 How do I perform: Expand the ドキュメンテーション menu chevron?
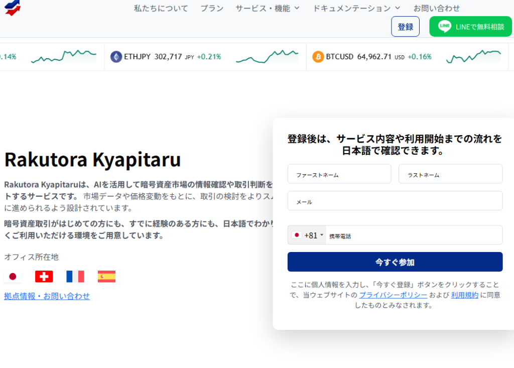[398, 8]
